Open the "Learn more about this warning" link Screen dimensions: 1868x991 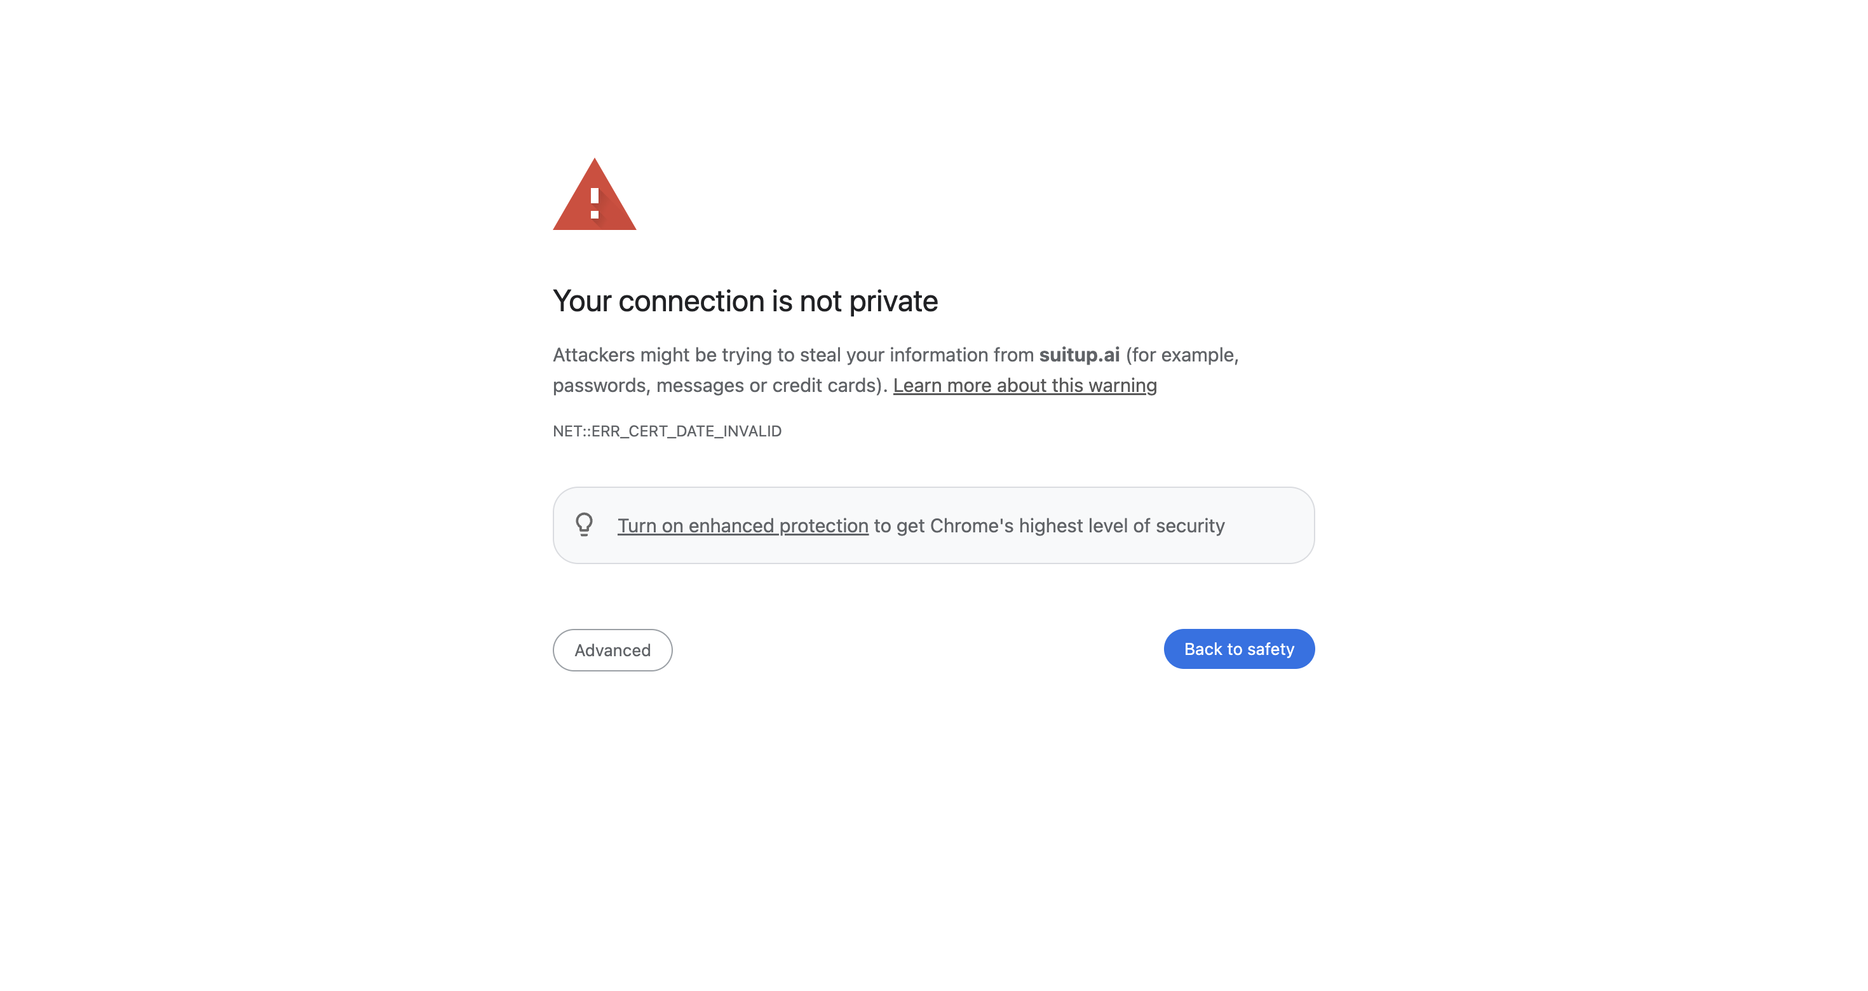click(x=1024, y=385)
